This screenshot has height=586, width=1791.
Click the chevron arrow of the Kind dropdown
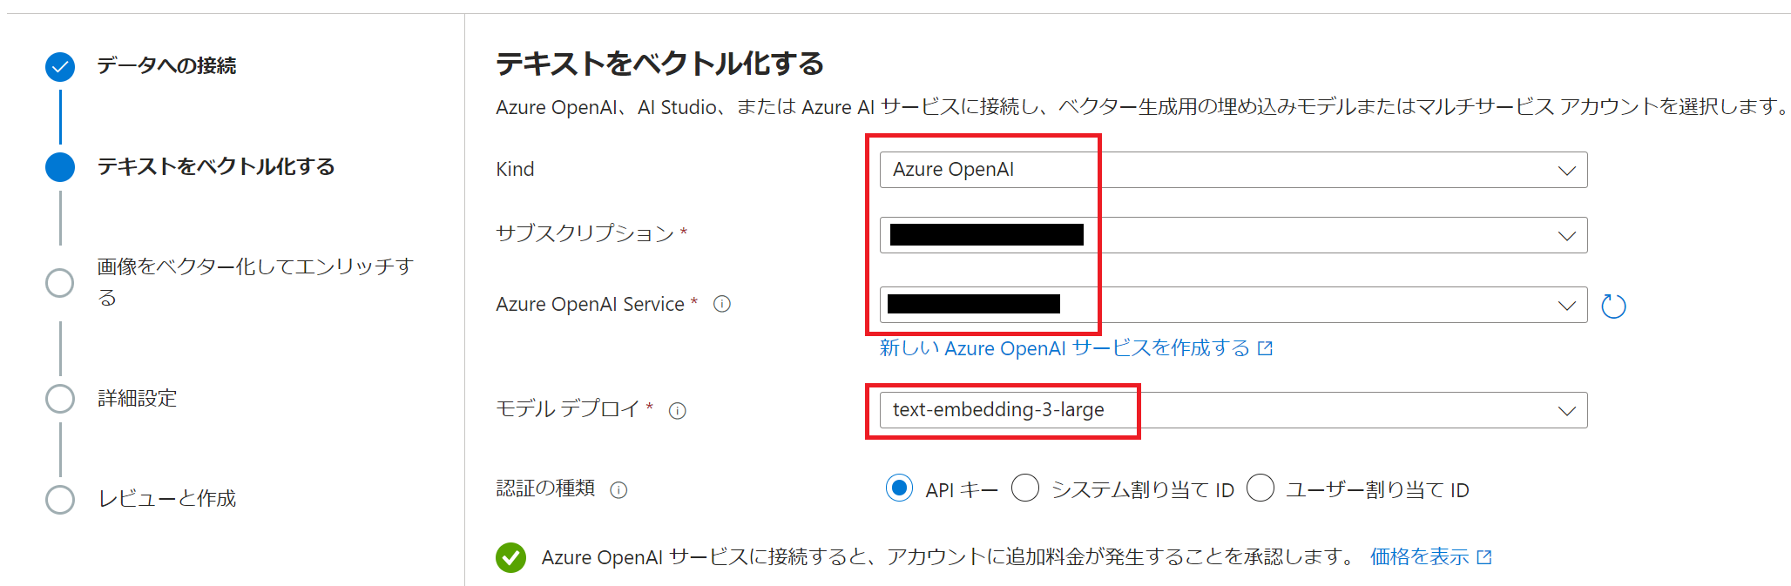coord(1566,171)
